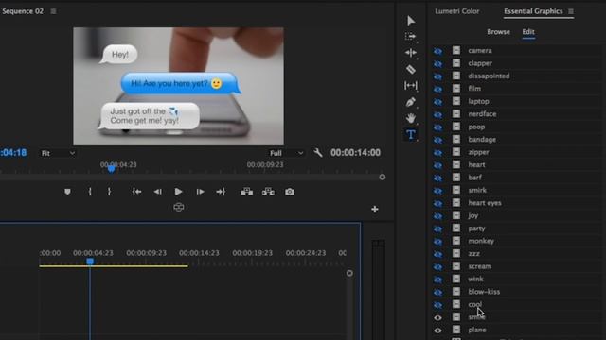Click the Mark In button
The image size is (606, 340).
click(90, 192)
